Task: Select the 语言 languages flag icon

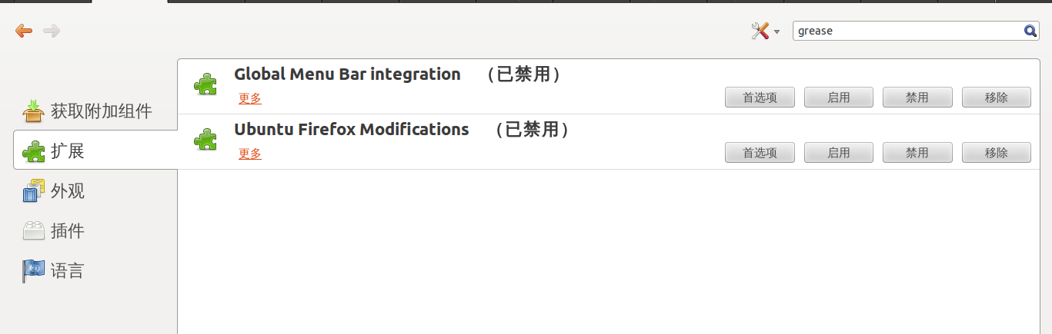Action: 34,270
